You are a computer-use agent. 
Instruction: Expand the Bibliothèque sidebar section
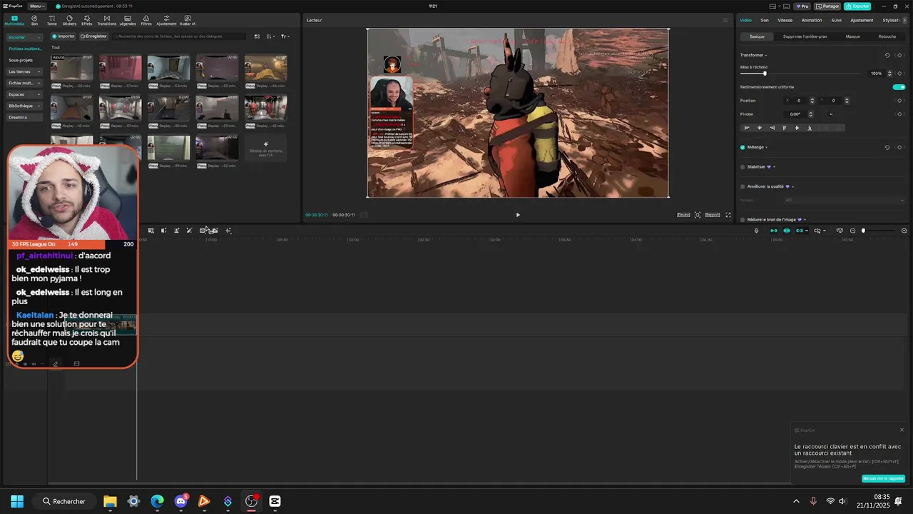25,106
